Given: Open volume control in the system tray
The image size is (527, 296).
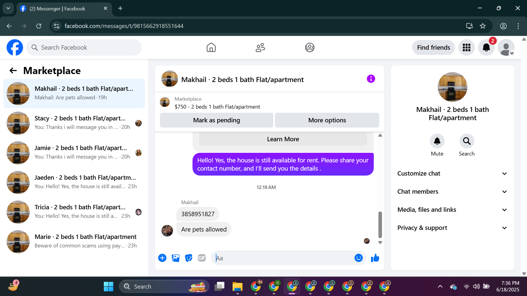Looking at the screenshot, I should pos(476,287).
